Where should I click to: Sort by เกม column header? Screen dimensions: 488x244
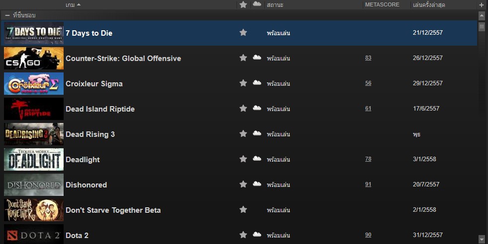pyautogui.click(x=70, y=4)
